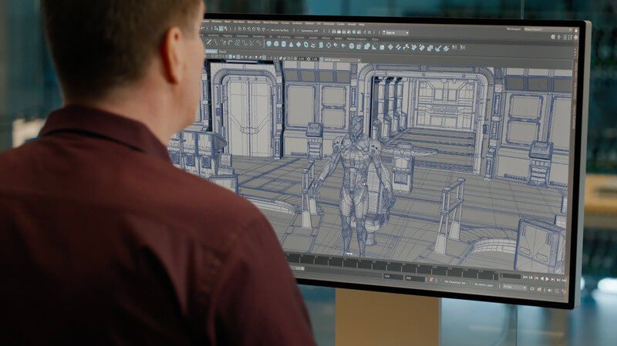
Task: Toggle snap to grids magnet icon
Action: (x=240, y=29)
